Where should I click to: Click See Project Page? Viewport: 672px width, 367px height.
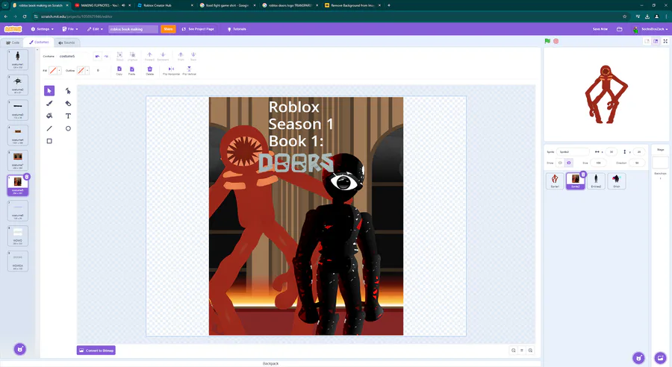(198, 29)
